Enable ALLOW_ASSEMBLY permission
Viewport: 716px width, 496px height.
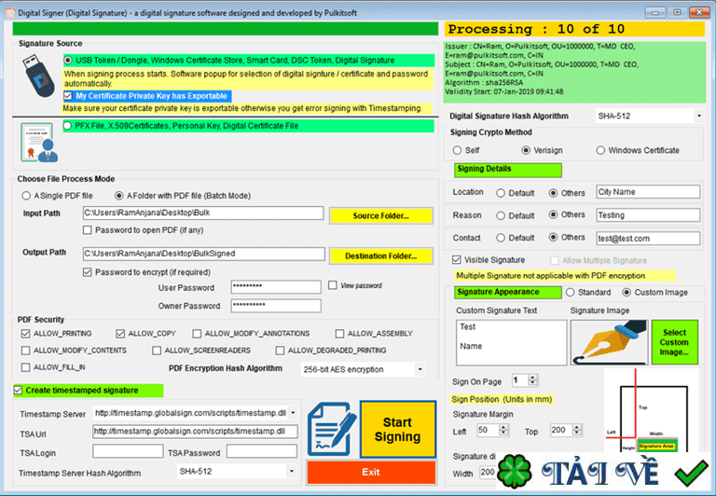coord(339,334)
